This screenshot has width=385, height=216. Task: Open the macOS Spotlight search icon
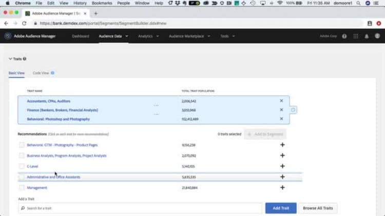click(358, 3)
